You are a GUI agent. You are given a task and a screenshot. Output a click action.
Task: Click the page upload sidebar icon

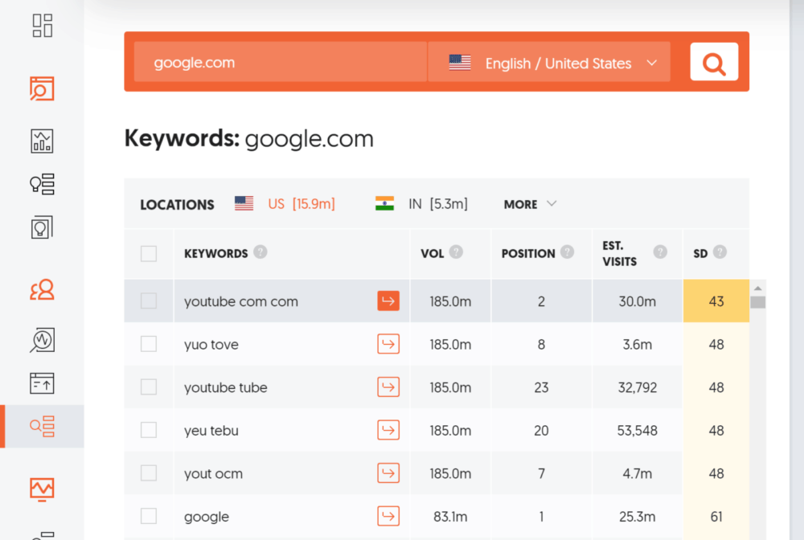click(x=42, y=383)
